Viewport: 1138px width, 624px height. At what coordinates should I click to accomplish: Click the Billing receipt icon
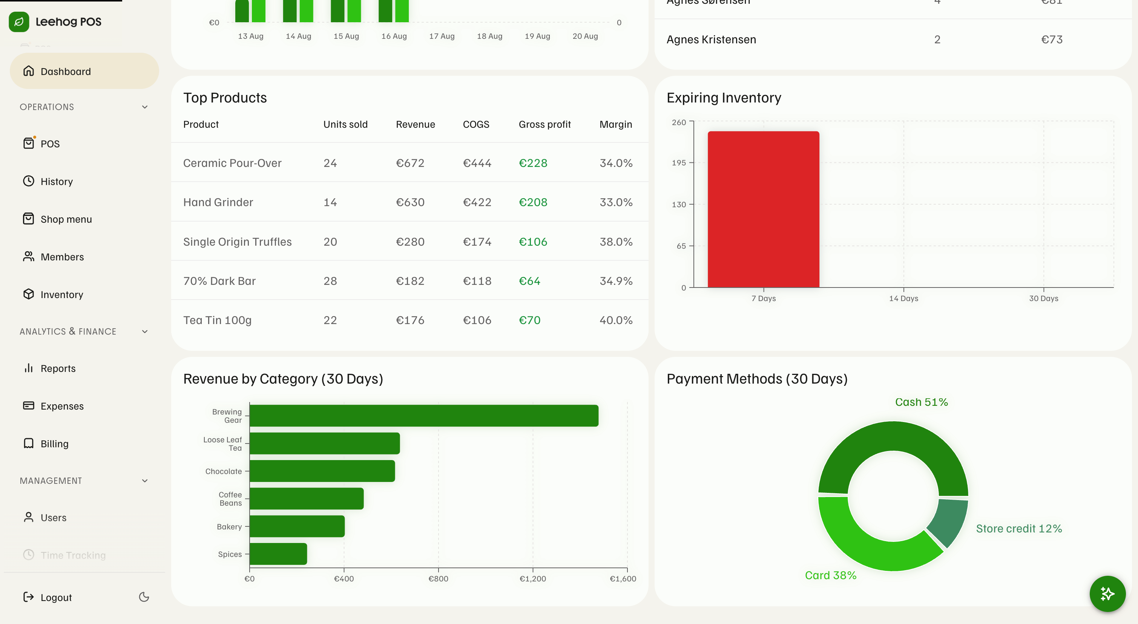pos(29,443)
